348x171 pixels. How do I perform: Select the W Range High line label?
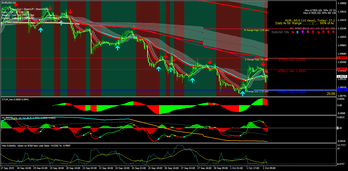coord(256,30)
